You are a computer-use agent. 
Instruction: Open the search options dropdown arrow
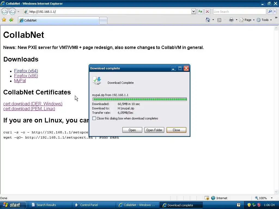pyautogui.click(x=275, y=11)
